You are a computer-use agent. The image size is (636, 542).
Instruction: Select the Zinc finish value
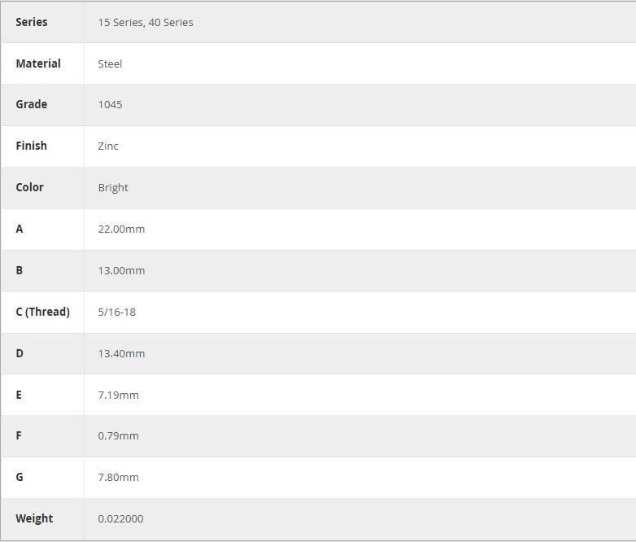[108, 146]
